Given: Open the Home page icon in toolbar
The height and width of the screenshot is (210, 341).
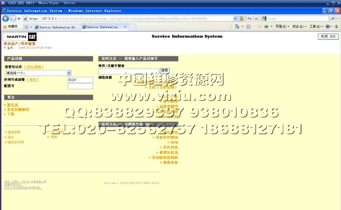Looking at the screenshot, I should click(237, 26).
